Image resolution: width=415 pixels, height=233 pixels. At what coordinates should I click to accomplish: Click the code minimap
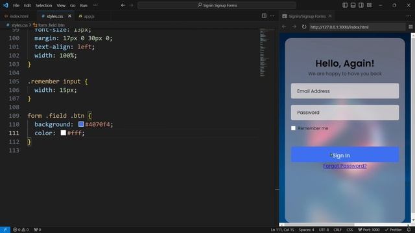click(x=265, y=53)
